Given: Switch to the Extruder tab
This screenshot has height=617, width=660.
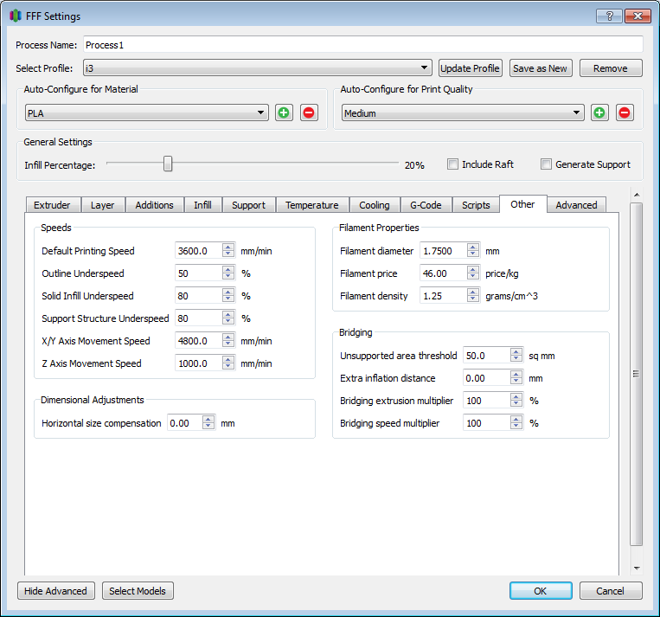Looking at the screenshot, I should tap(52, 205).
